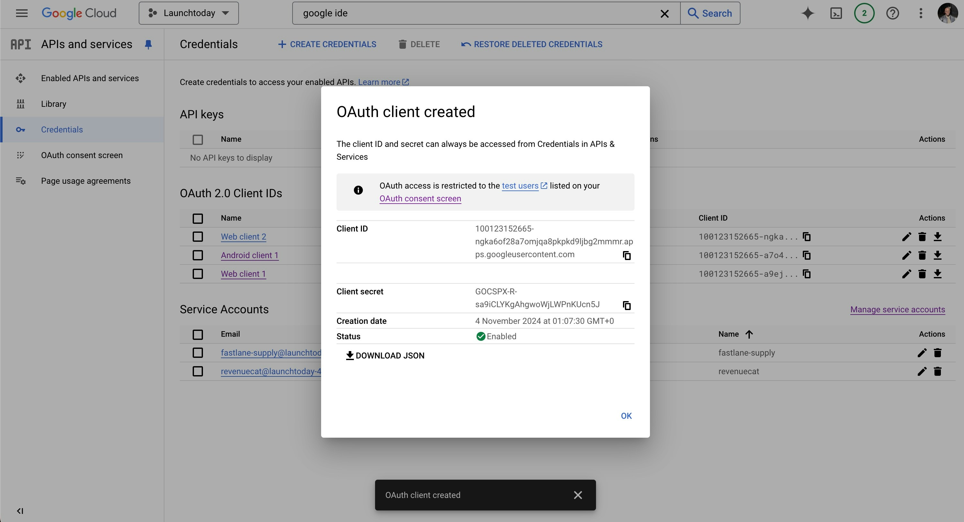The image size is (964, 522).
Task: Open the Launchtoday project picker
Action: 188,13
